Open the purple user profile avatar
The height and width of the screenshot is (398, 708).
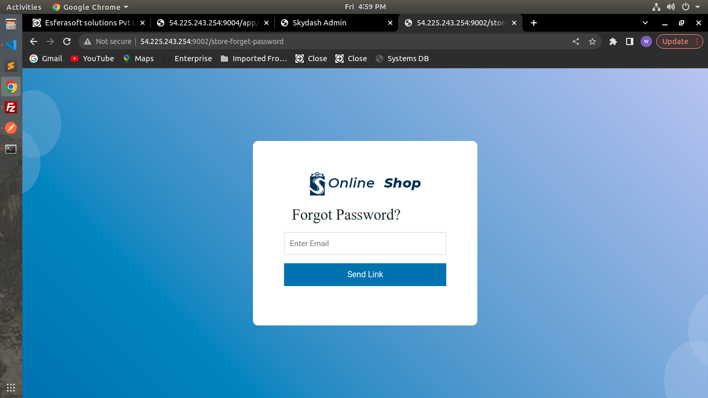646,41
